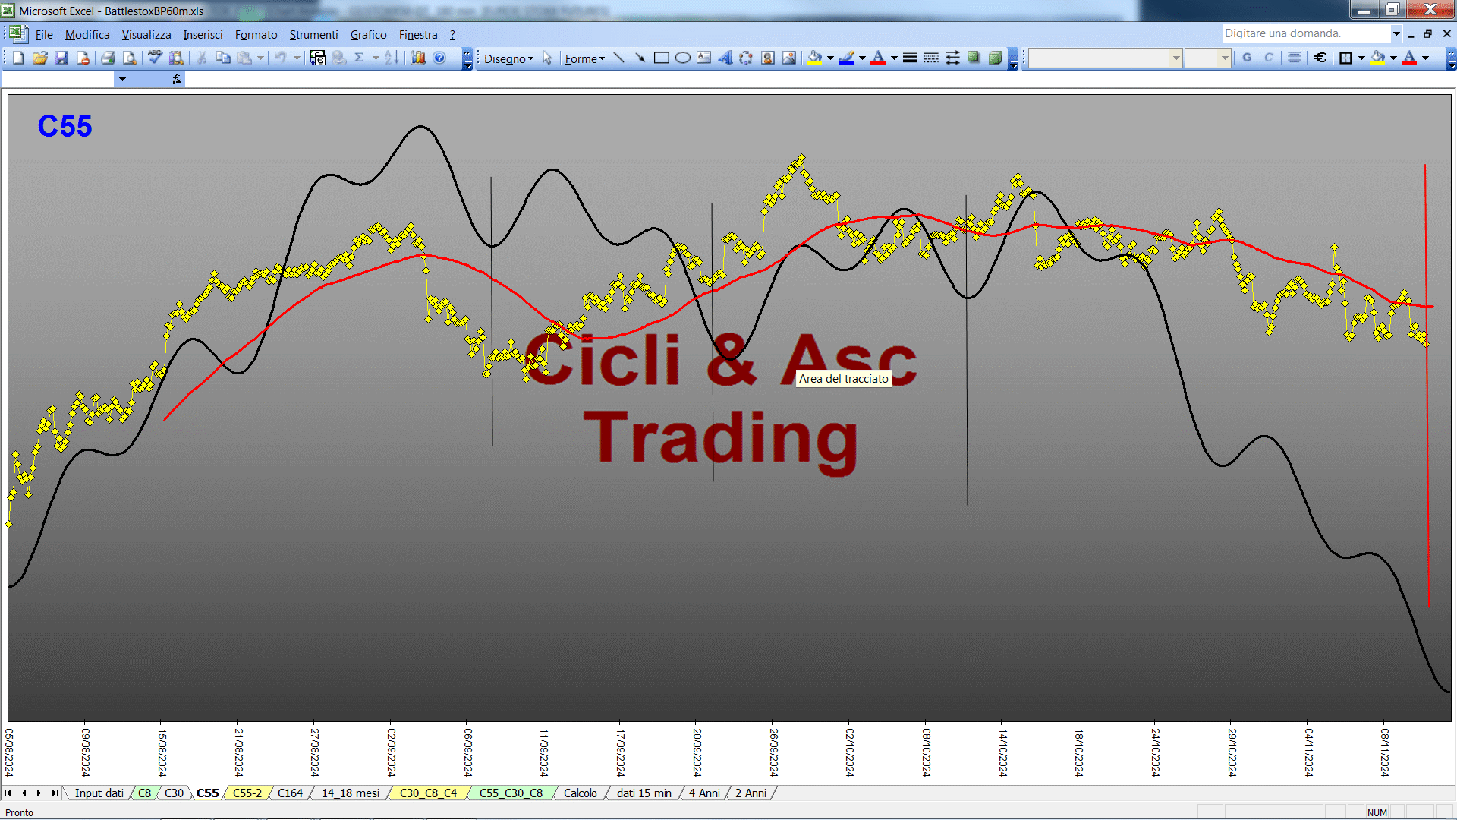Click the Open file folder icon
This screenshot has width=1457, height=820.
[x=40, y=58]
